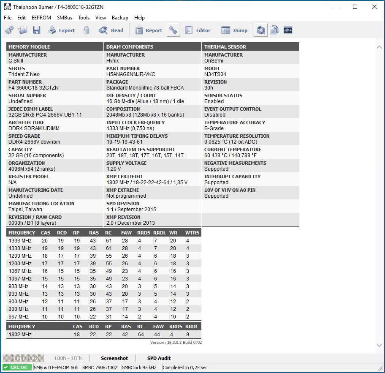Image resolution: width=385 pixels, height=373 pixels.
Task: Click the Read toolbar button
Action: tap(111, 30)
